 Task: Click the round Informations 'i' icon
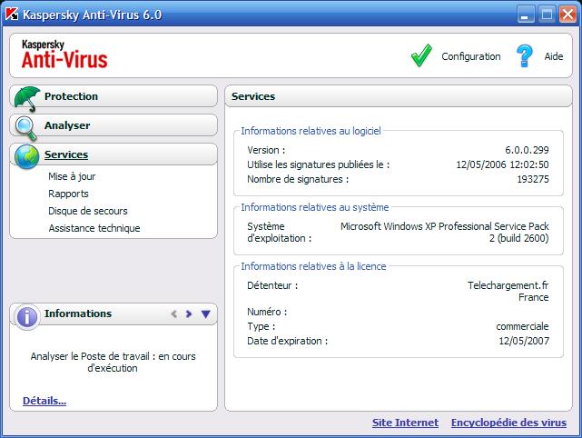point(26,317)
